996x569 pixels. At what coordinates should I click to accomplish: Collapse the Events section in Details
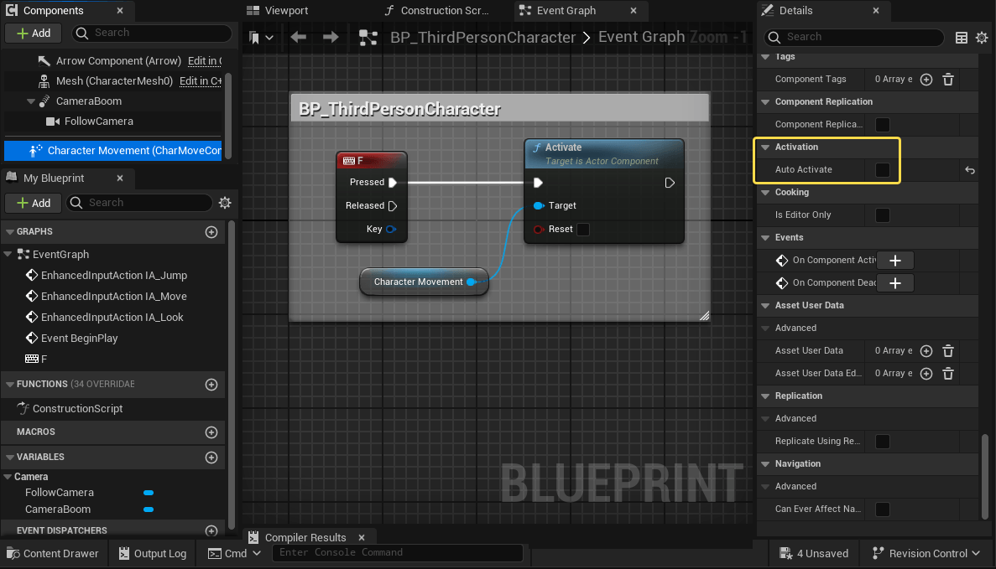tap(765, 238)
